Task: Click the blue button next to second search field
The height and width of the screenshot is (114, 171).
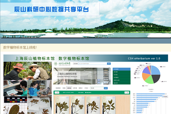Action: (x=106, y=88)
